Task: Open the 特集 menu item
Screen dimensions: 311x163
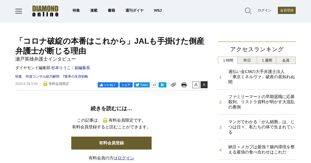Action: point(76,10)
